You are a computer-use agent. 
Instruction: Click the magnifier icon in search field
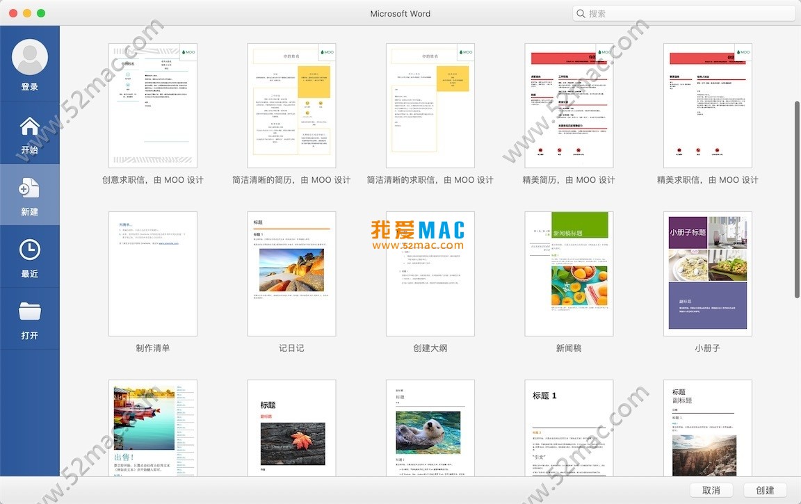point(581,14)
